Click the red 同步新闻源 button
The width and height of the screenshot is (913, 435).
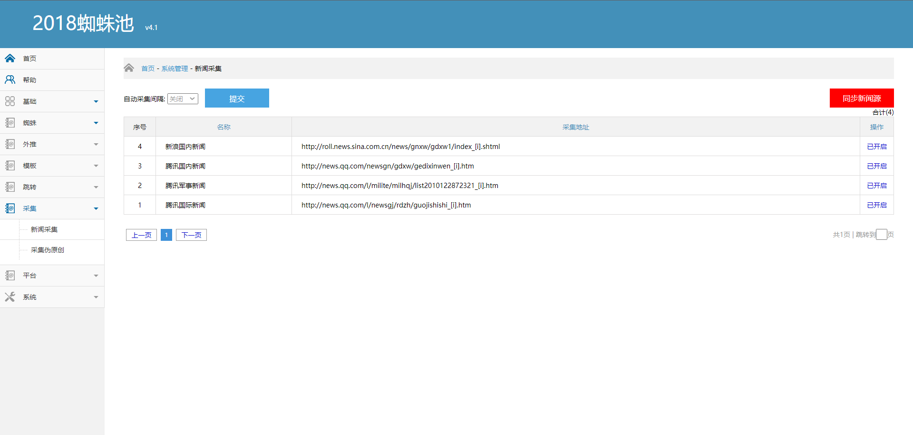click(862, 98)
